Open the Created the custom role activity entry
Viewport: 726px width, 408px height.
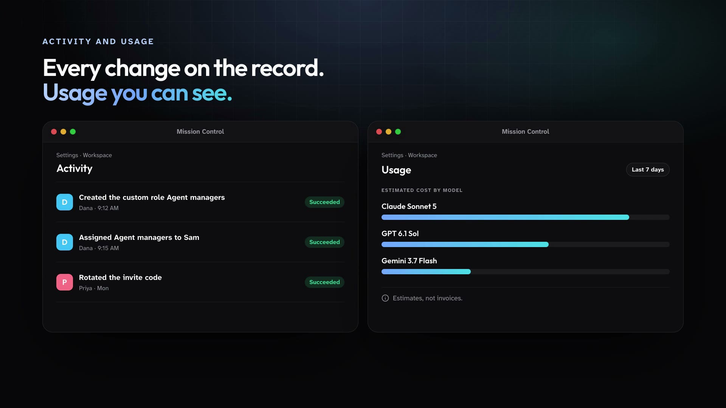tap(200, 202)
